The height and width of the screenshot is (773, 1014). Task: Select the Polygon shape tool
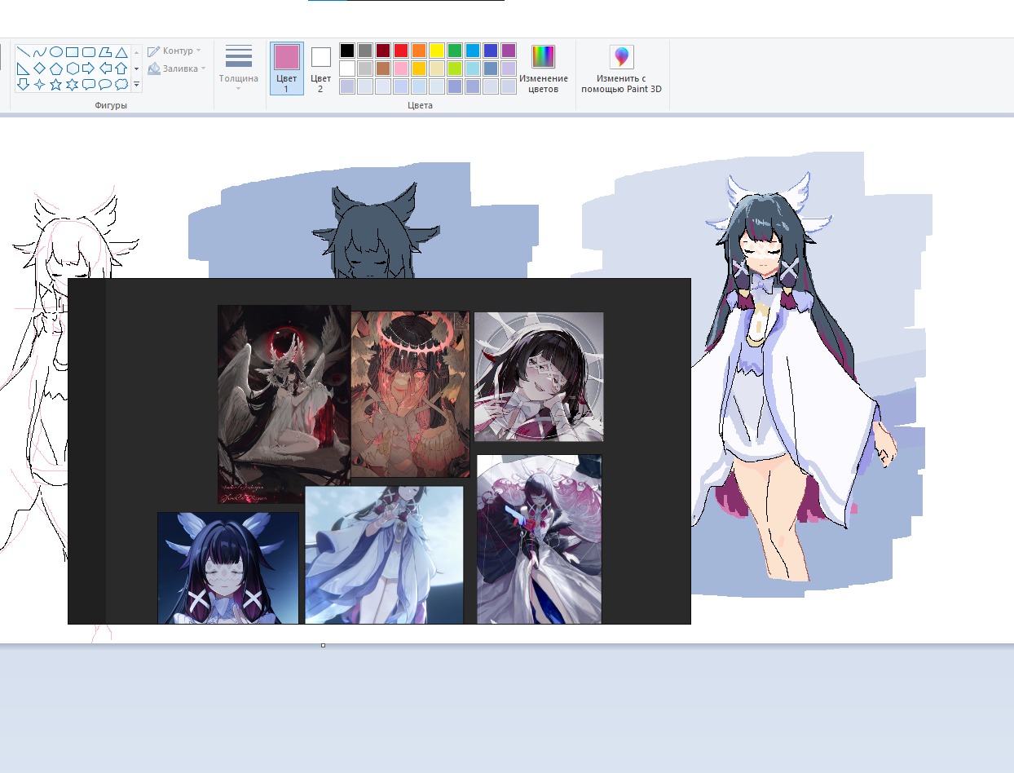(104, 51)
